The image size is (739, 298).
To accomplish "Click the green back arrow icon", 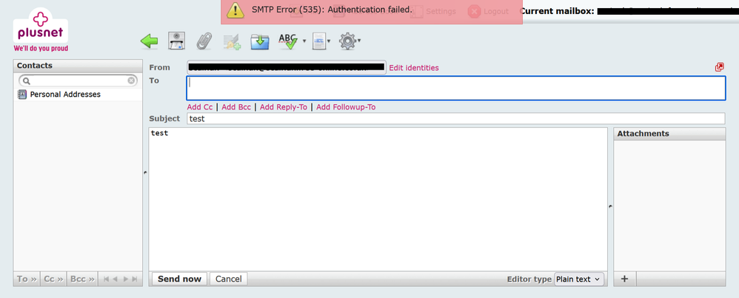I will (150, 41).
